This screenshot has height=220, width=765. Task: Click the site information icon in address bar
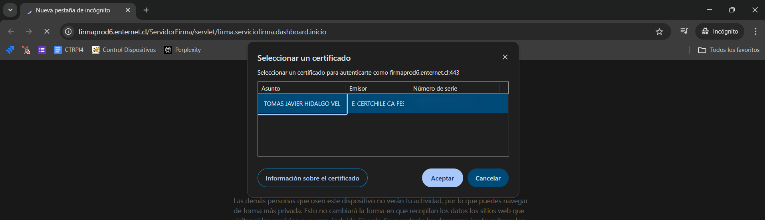(69, 32)
